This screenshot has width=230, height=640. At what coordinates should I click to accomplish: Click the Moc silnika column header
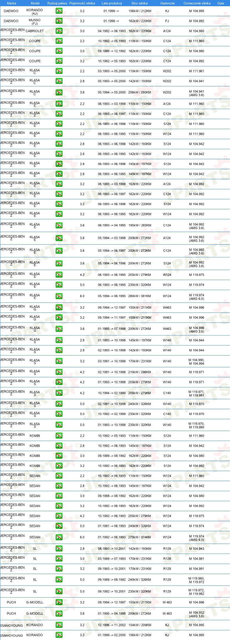[x=140, y=3]
